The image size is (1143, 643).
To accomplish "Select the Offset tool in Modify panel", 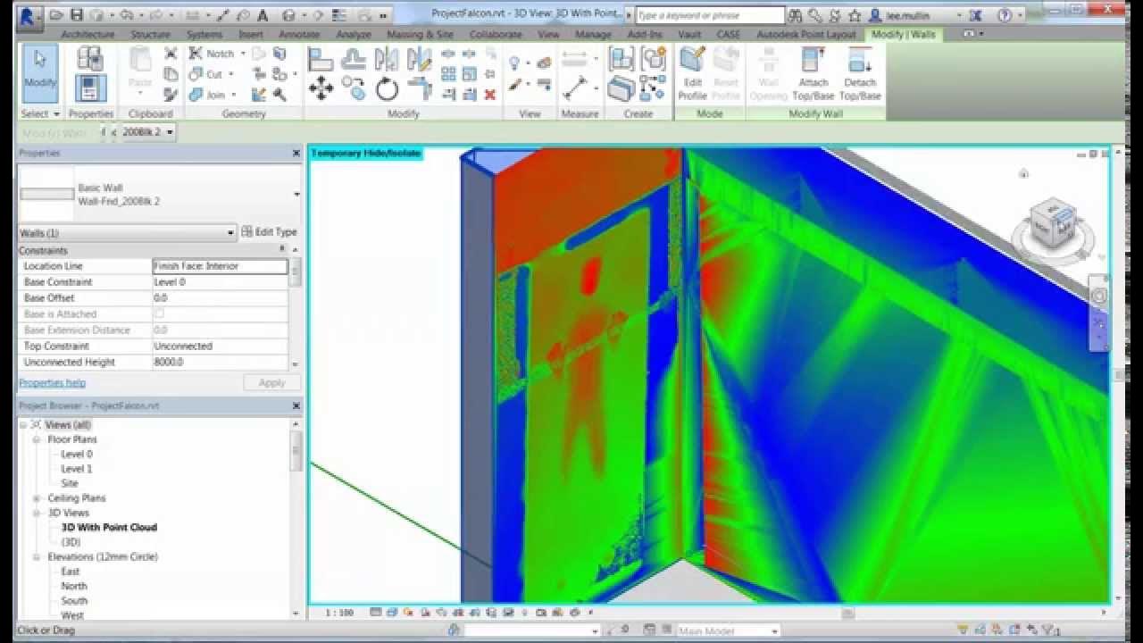I will coord(354,60).
